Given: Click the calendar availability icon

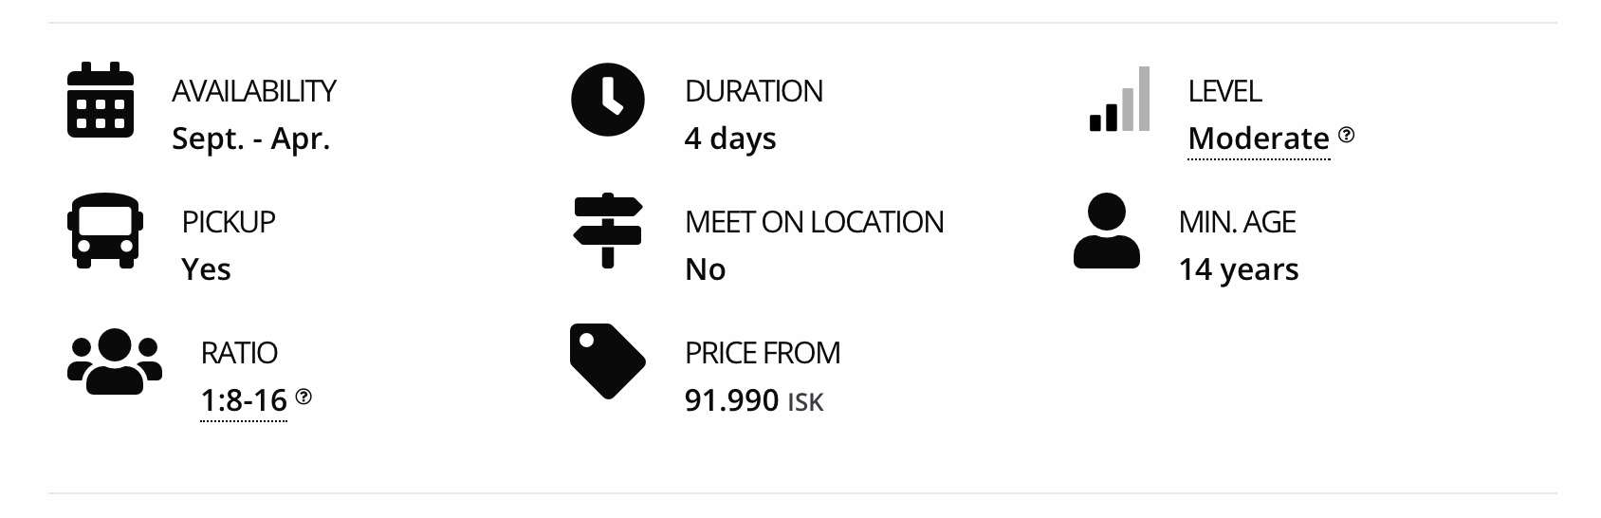Looking at the screenshot, I should (101, 100).
